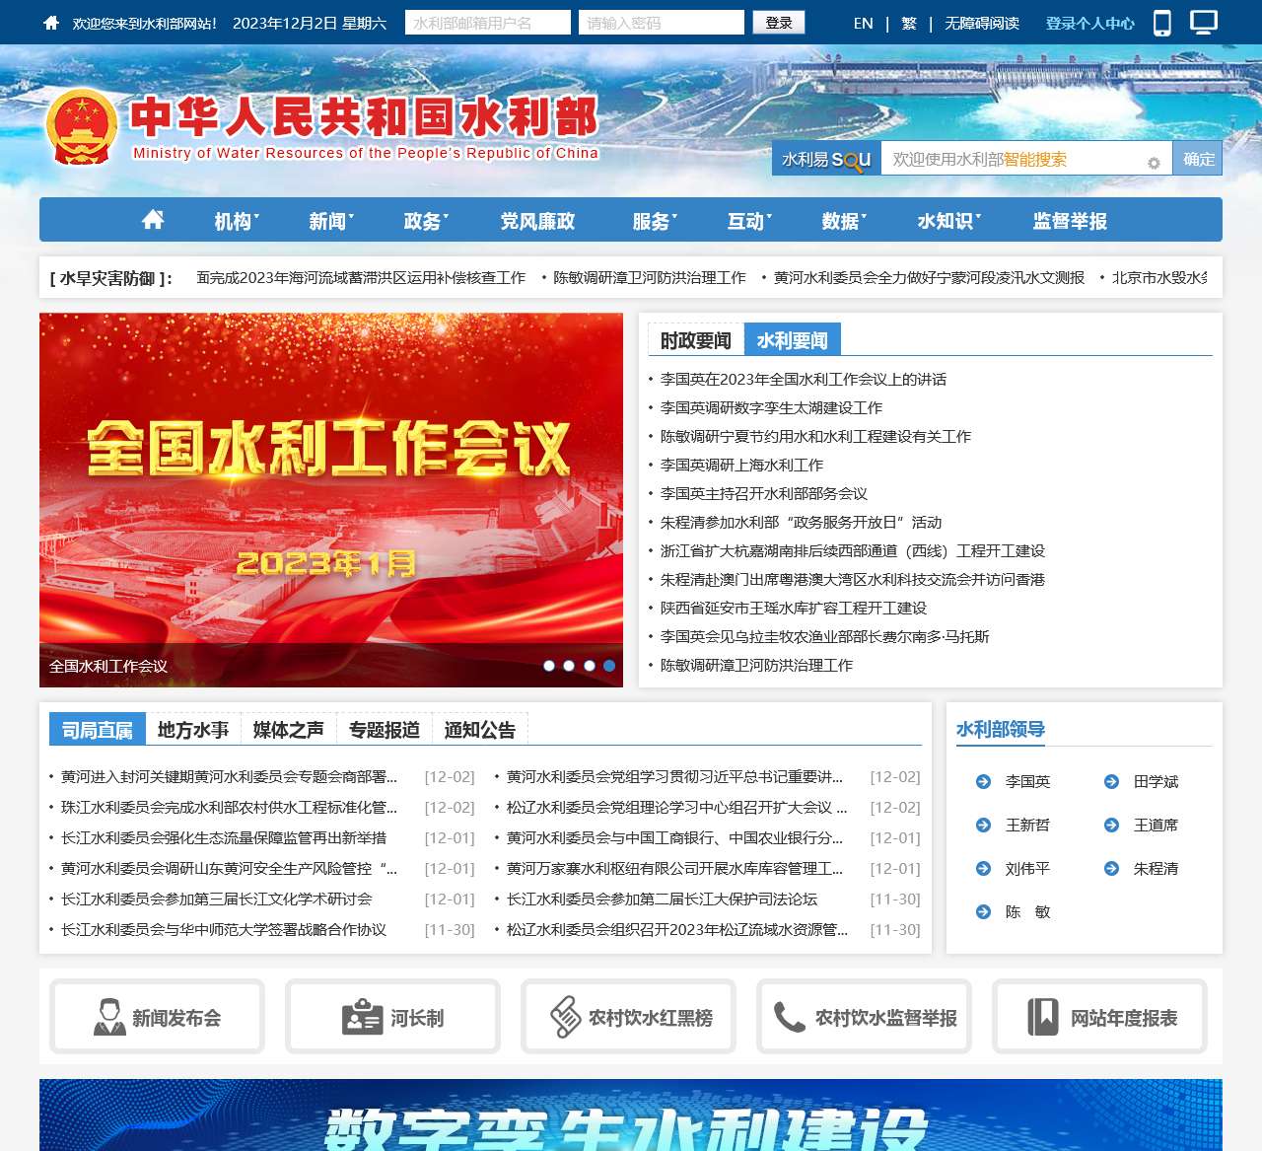Switch to 时政要闻 tab
Screen dimensions: 1262x1151
(x=696, y=340)
